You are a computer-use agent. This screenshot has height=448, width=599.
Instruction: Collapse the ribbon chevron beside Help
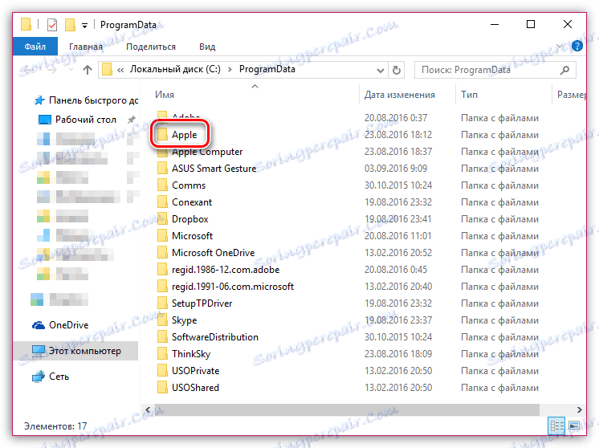[x=560, y=47]
